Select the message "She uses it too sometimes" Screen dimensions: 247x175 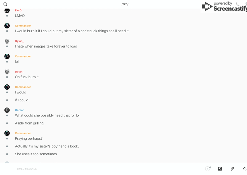tap(36, 154)
